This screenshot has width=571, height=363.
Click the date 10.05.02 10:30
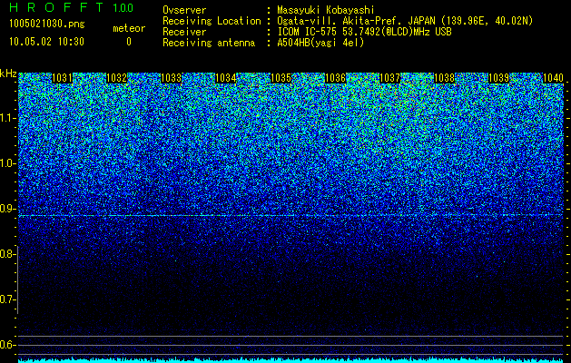[x=46, y=42]
